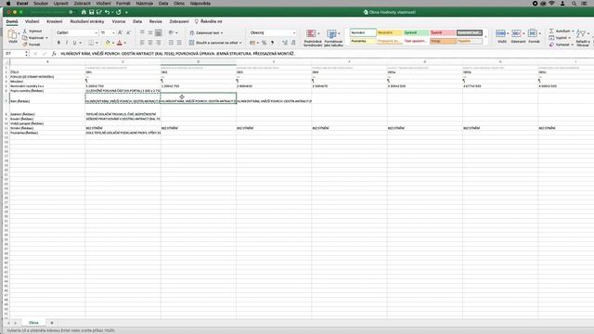Apply the red font color
Image resolution: width=594 pixels, height=334 pixels.
[120, 43]
